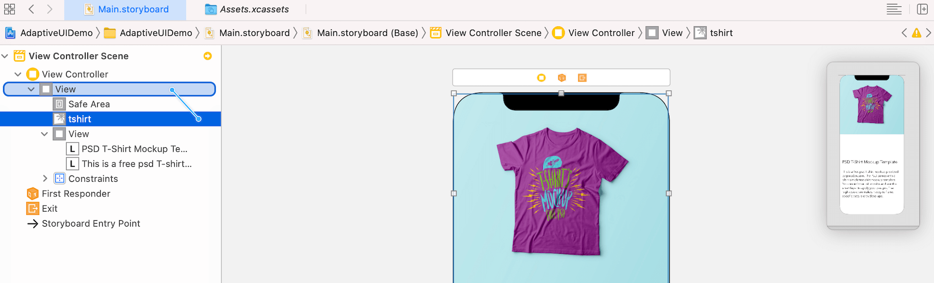The image size is (934, 283).
Task: Go forward with the right arrow
Action: (x=50, y=9)
